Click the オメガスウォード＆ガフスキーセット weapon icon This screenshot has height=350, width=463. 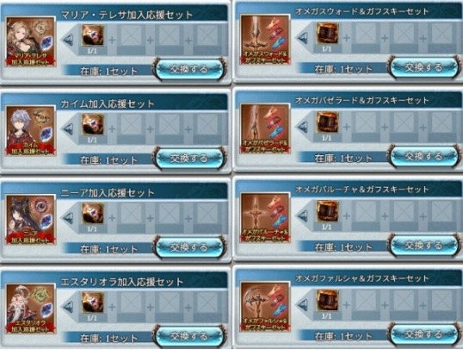265,40
